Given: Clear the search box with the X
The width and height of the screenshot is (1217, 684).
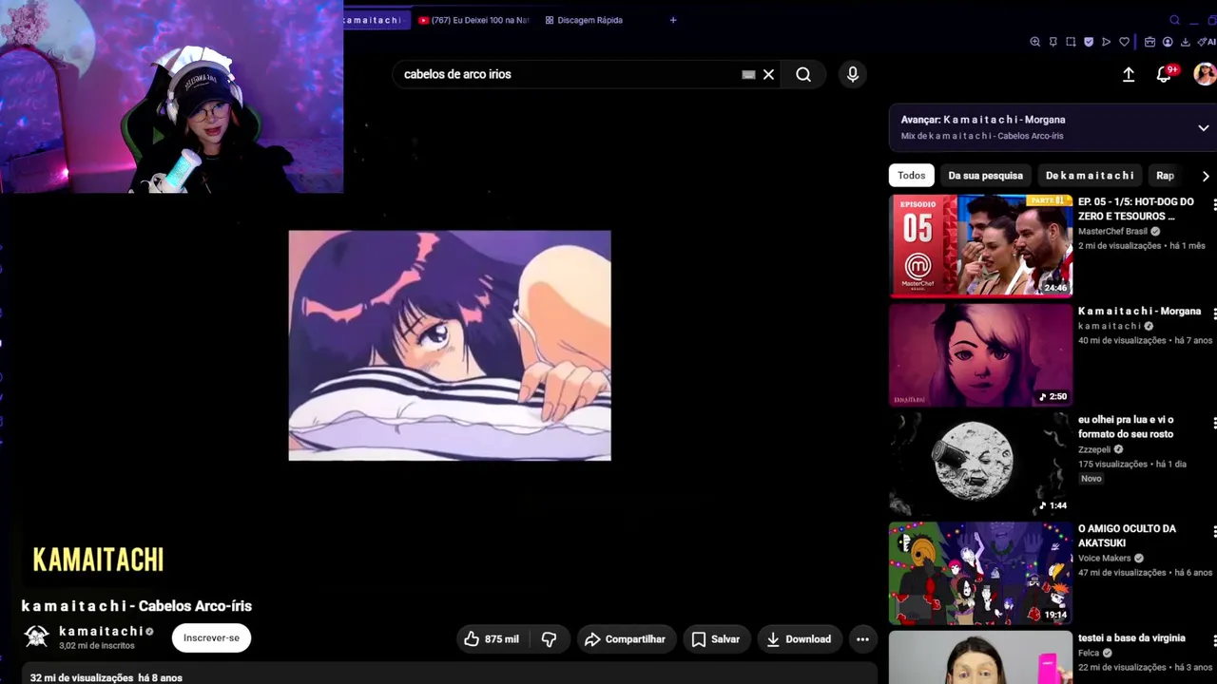Looking at the screenshot, I should coord(768,74).
